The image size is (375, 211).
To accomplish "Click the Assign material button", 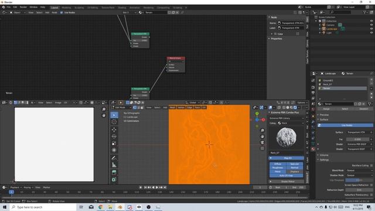I will pos(326,109).
